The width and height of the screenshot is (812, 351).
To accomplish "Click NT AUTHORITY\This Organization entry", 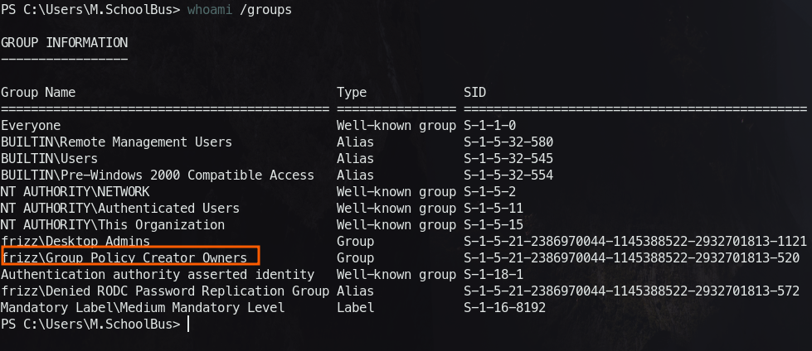I will point(113,224).
